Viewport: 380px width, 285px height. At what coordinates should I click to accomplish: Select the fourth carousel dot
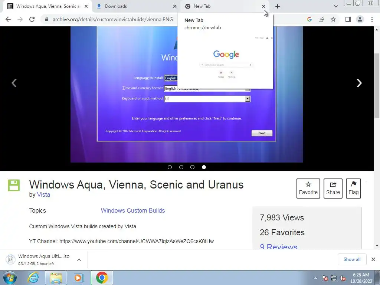[x=204, y=167]
